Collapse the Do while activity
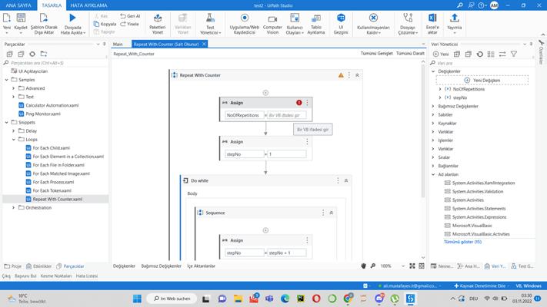 pyautogui.click(x=346, y=180)
